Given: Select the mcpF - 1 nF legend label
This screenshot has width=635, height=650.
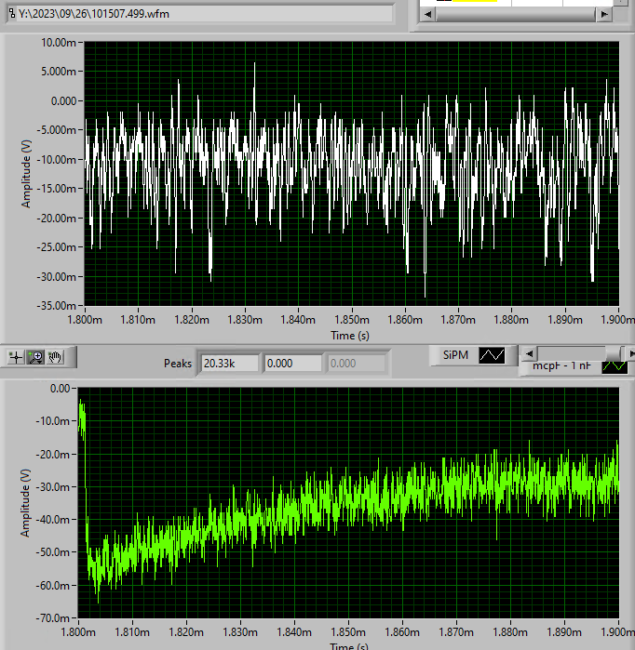Looking at the screenshot, I should [561, 365].
